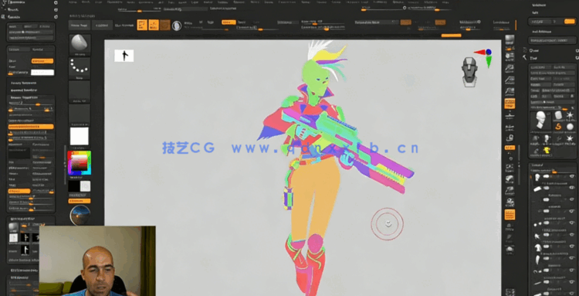
Task: Open the Document menu in the top menu bar
Action: [115, 2]
